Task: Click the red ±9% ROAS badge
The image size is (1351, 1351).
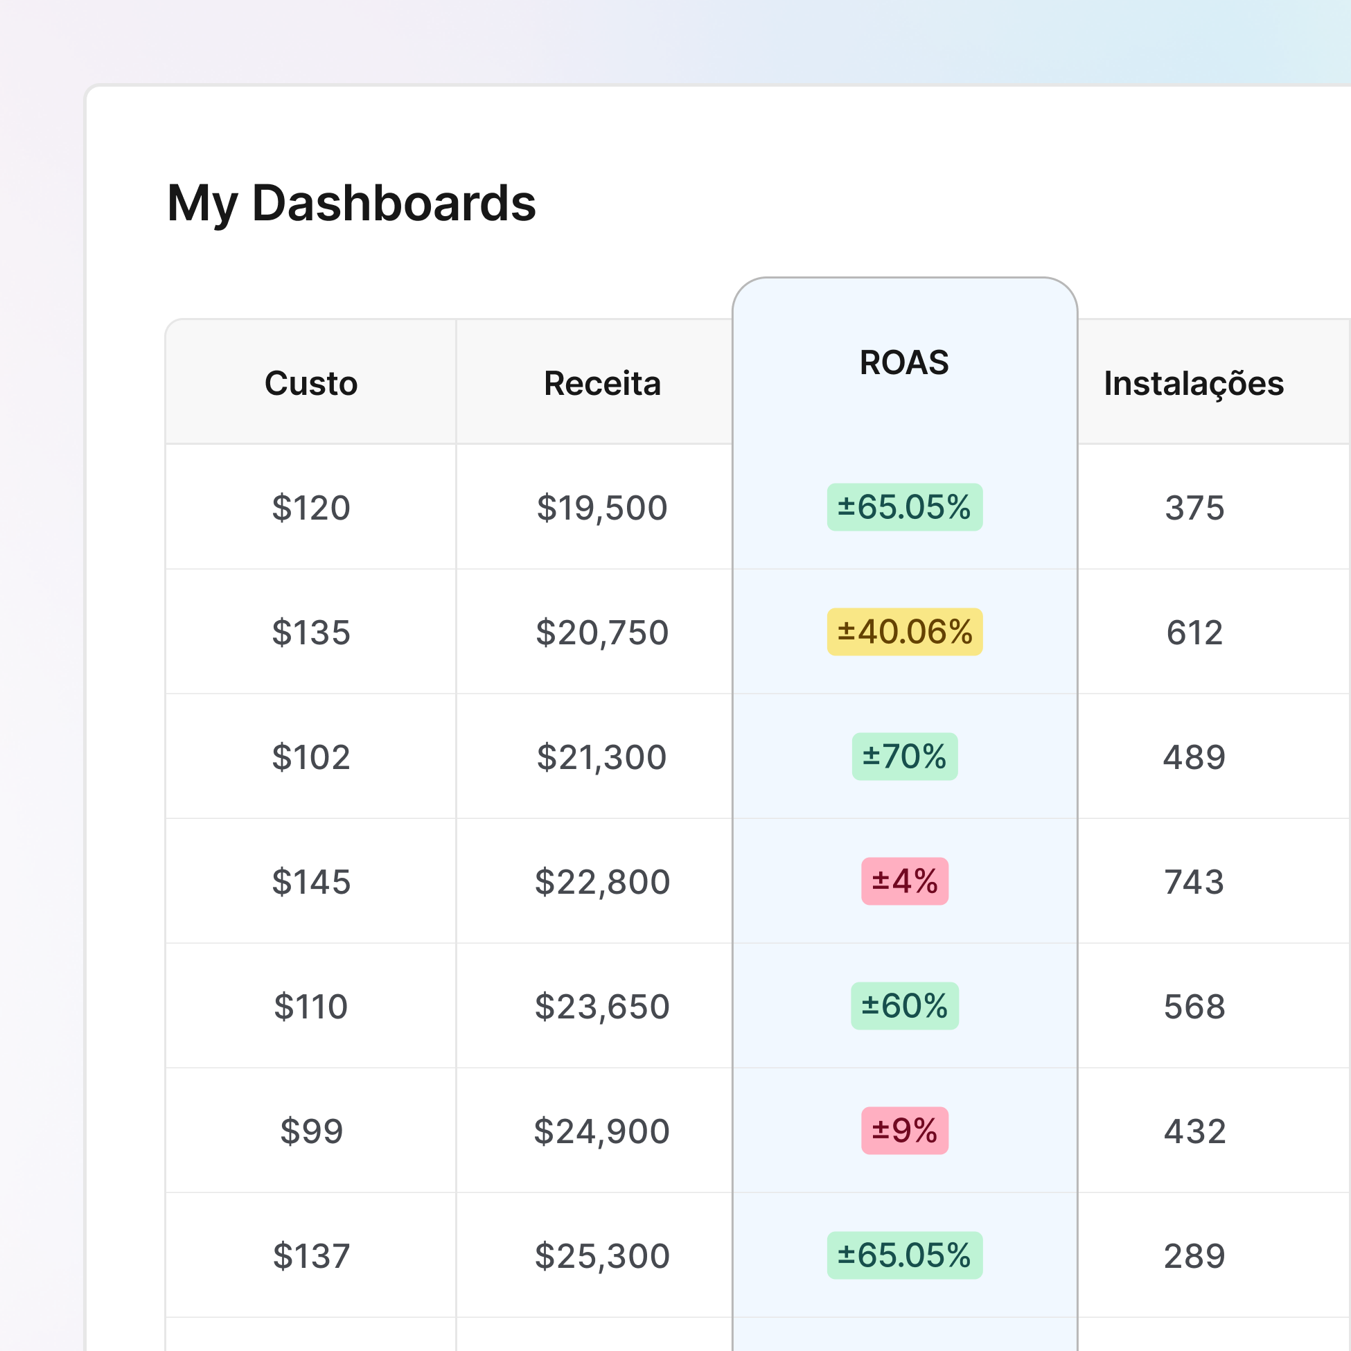Action: click(904, 1131)
